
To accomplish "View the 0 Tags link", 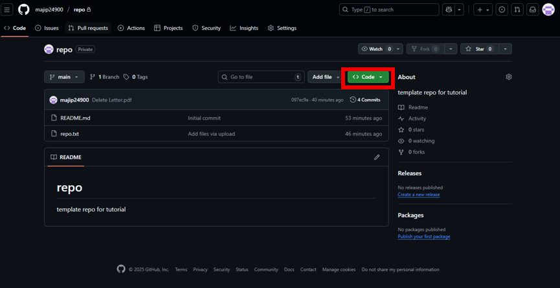I will [136, 77].
